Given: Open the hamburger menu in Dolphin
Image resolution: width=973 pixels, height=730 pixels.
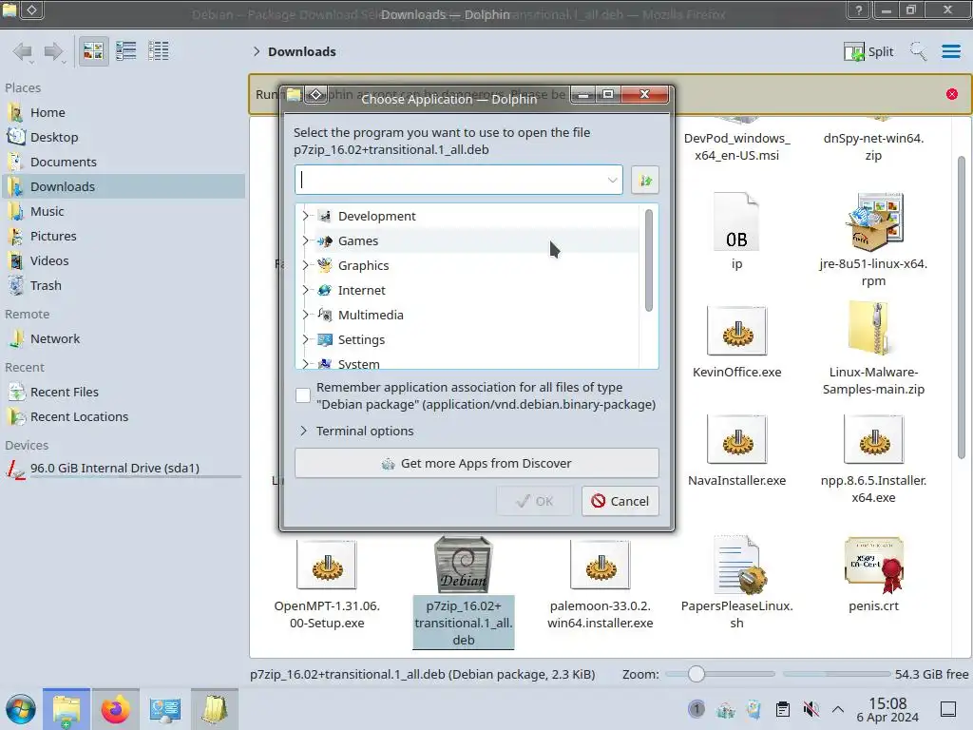Looking at the screenshot, I should (950, 51).
